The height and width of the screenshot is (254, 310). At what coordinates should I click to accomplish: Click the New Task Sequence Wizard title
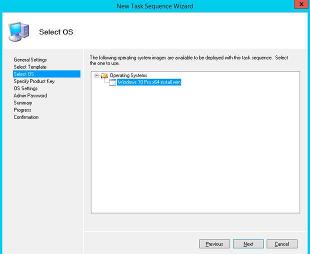(x=155, y=6)
